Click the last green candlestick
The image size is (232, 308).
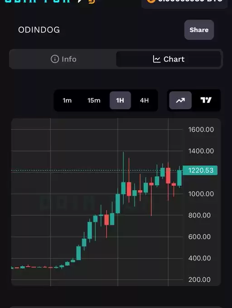pyautogui.click(x=179, y=178)
